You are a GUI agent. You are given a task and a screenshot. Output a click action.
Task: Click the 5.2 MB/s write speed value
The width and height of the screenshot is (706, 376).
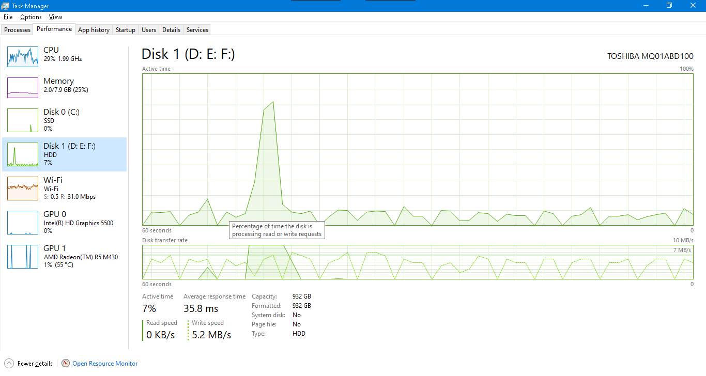coord(211,335)
